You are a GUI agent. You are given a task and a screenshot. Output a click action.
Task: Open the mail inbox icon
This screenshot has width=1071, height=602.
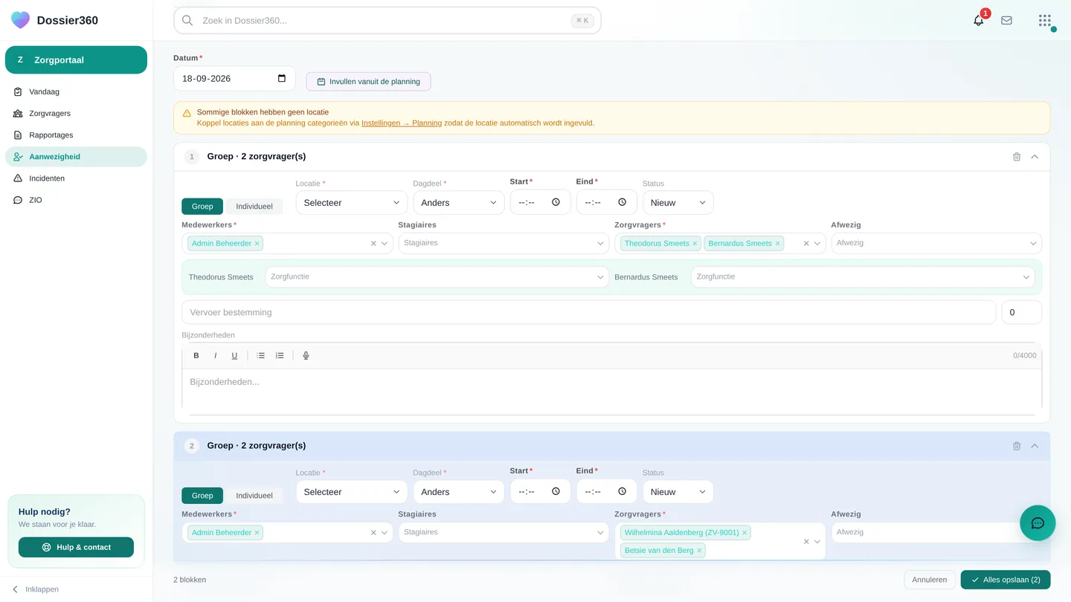click(1006, 21)
